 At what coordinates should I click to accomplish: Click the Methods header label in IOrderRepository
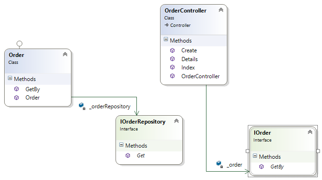click(136, 146)
